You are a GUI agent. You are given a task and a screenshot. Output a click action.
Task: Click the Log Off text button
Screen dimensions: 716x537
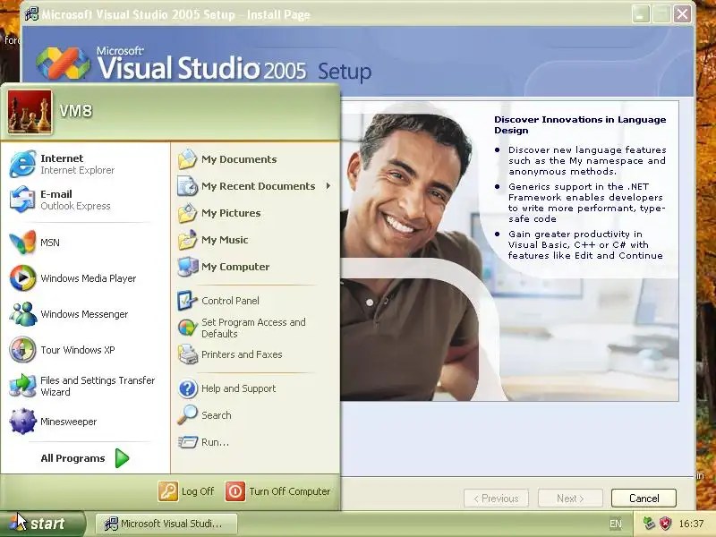click(x=198, y=491)
